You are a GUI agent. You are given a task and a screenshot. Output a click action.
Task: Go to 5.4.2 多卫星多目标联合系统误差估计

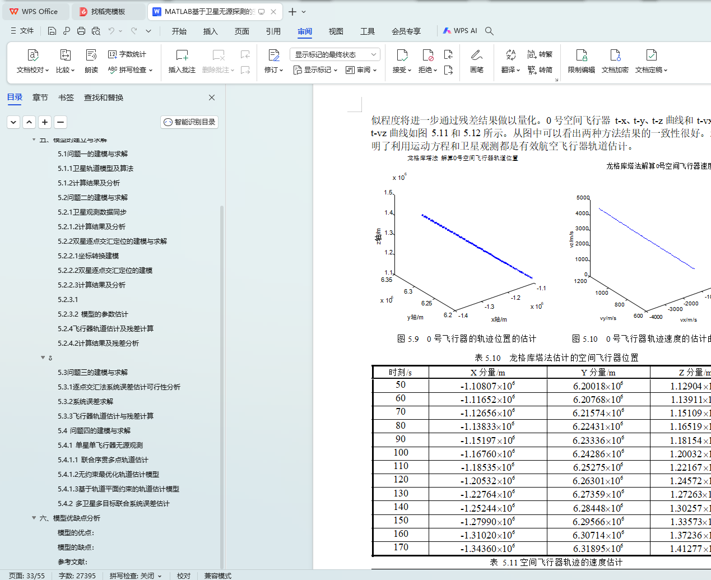(114, 503)
